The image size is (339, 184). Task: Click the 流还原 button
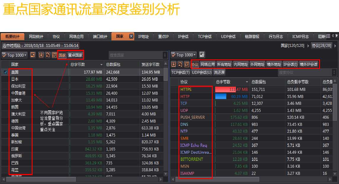point(219,72)
